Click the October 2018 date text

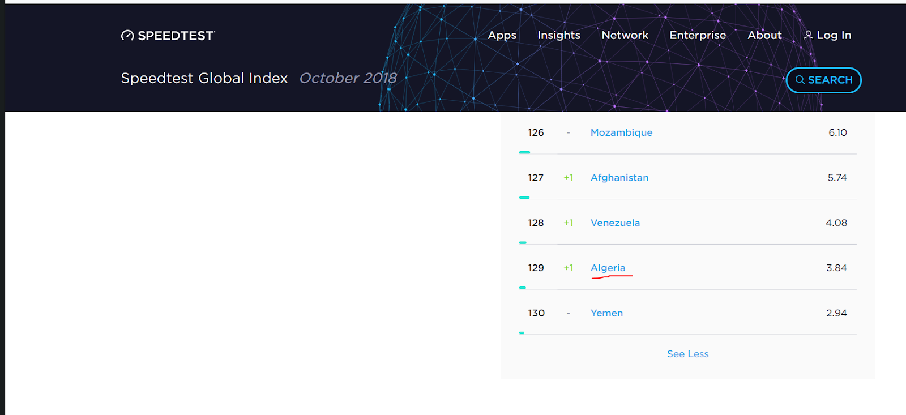click(348, 78)
